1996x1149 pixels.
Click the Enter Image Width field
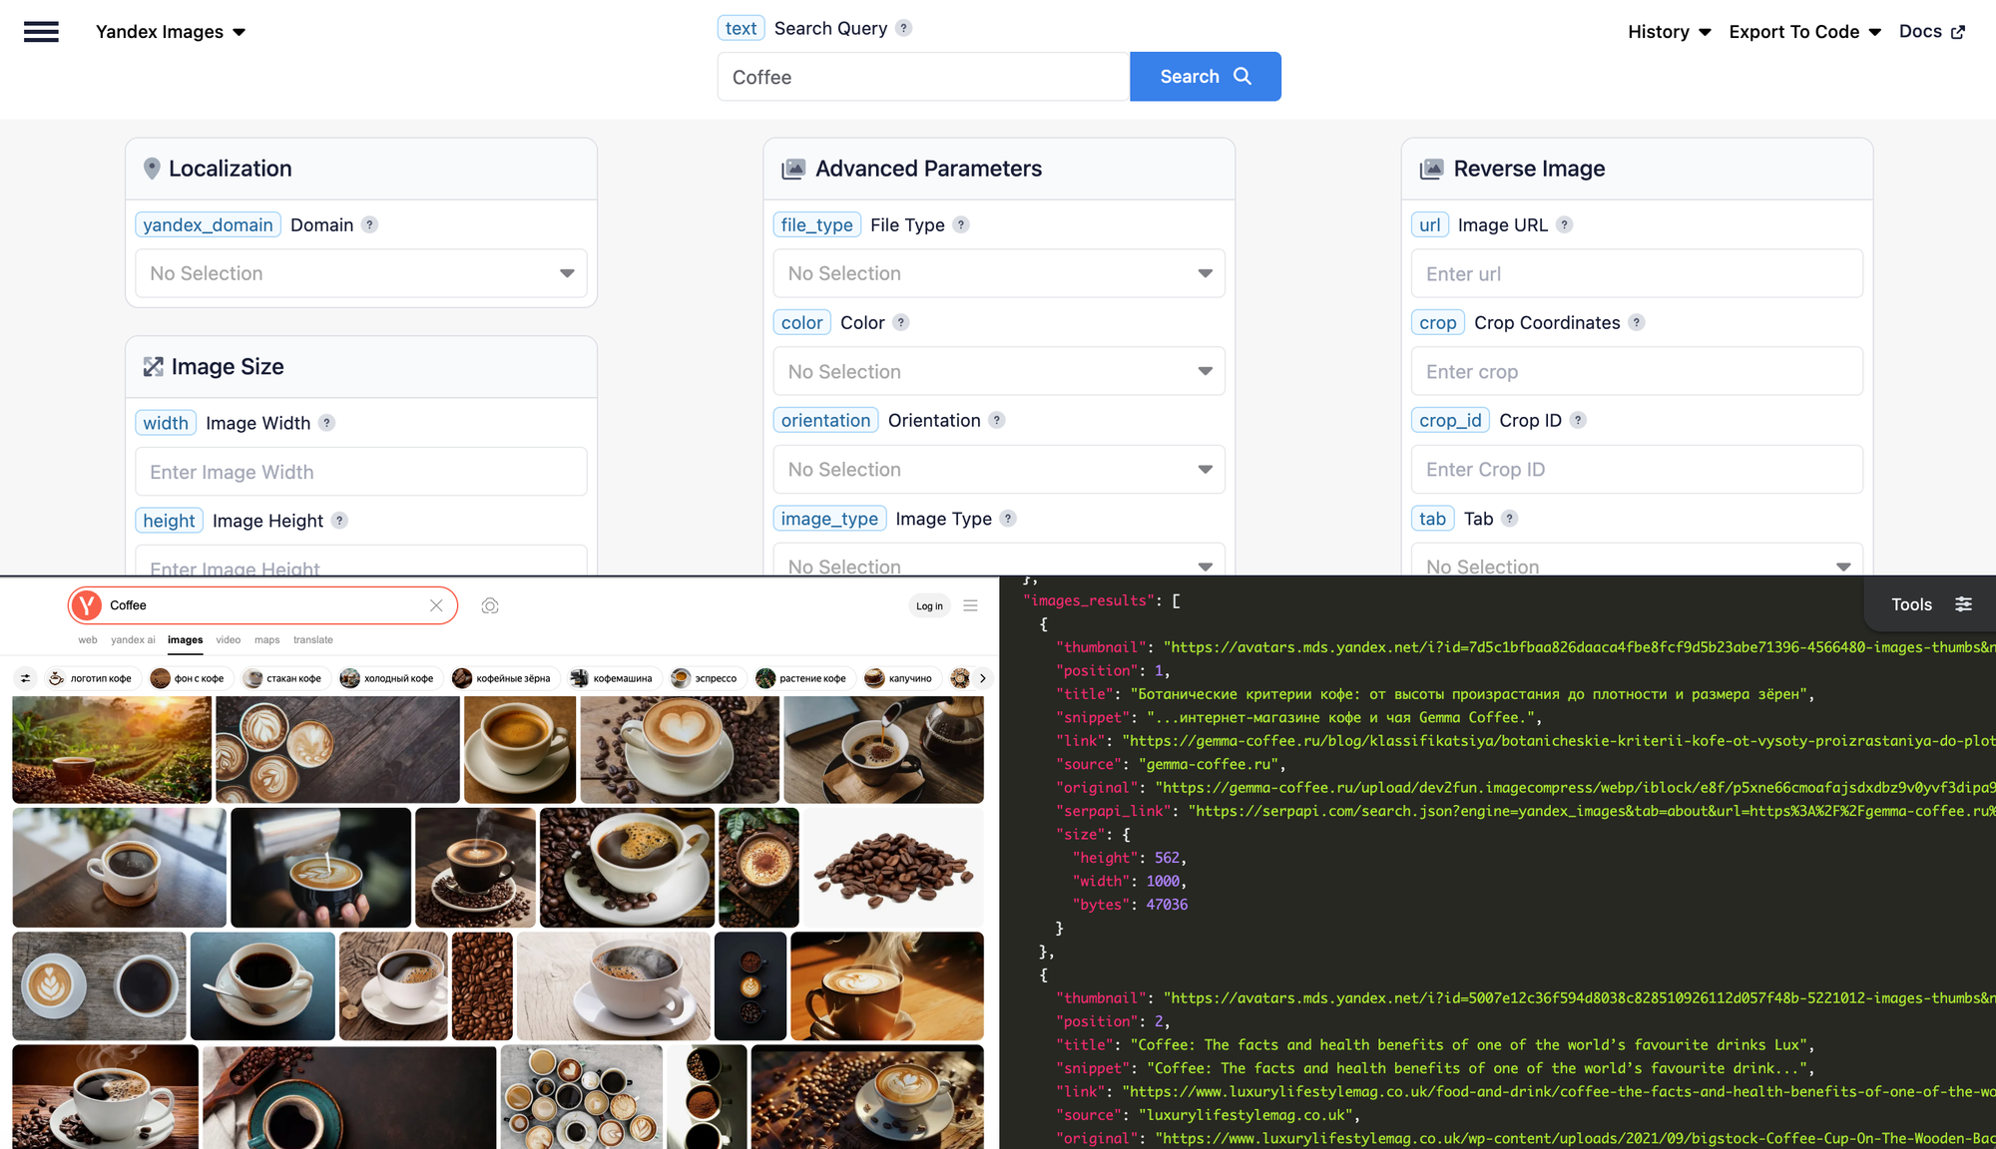361,472
